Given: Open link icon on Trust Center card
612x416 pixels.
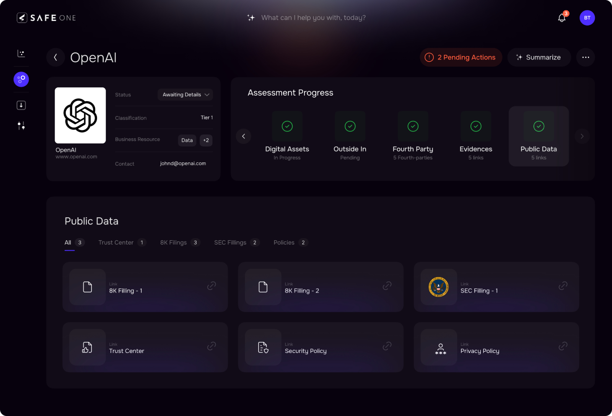Looking at the screenshot, I should click(212, 346).
